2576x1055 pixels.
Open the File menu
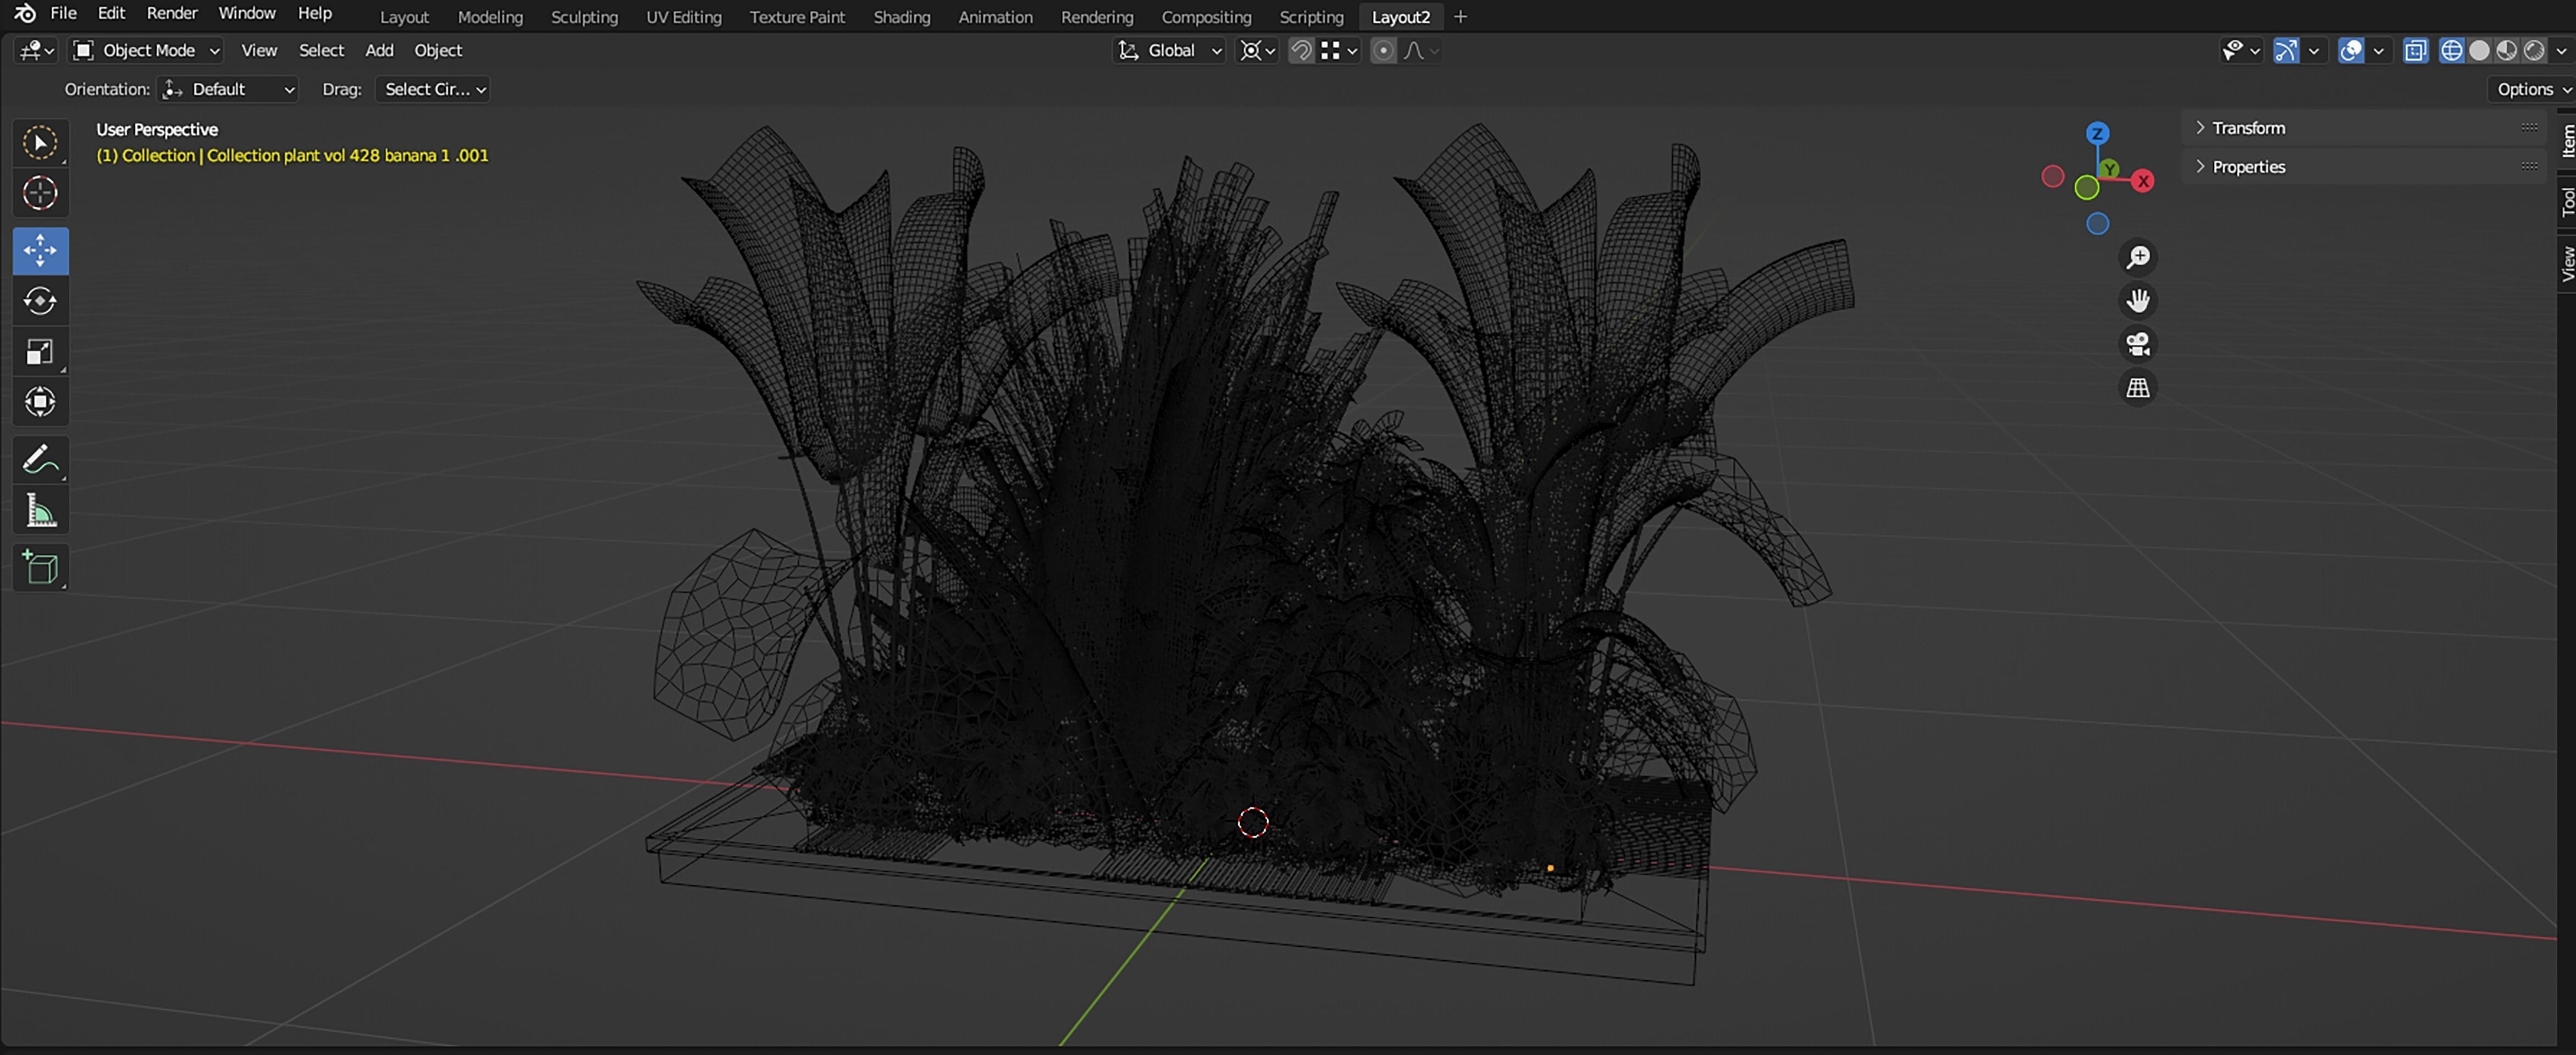coord(63,13)
